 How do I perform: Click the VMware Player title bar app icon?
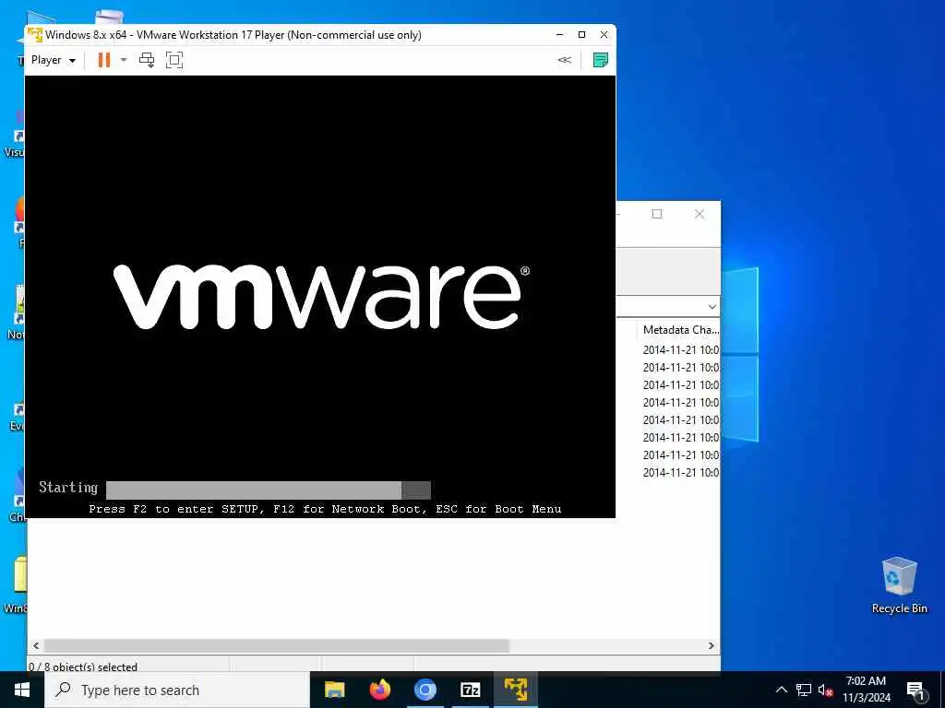pos(35,35)
